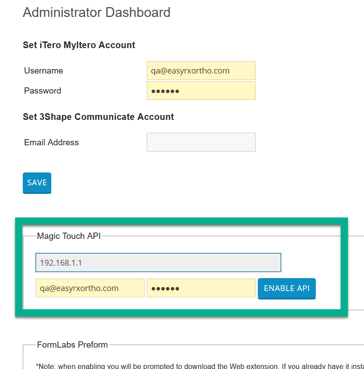This screenshot has height=369, width=364.
Task: Focus the Magic Touch API password field
Action: click(201, 288)
